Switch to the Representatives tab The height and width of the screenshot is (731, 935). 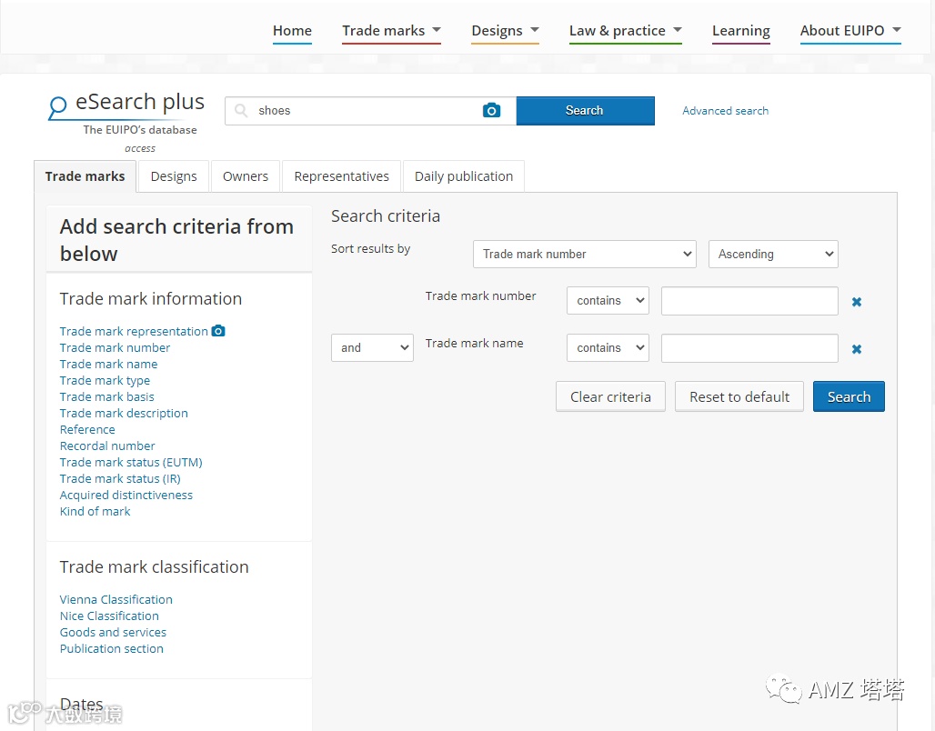click(x=341, y=176)
